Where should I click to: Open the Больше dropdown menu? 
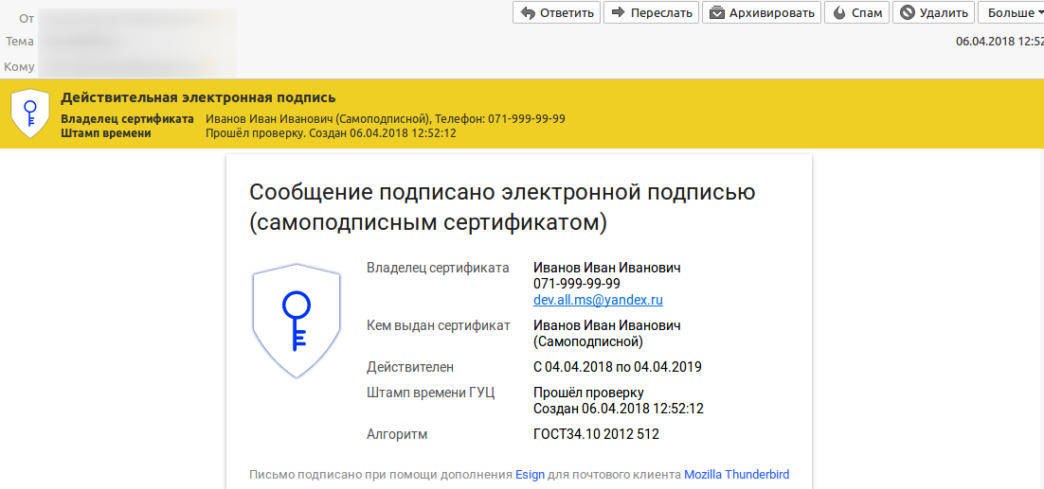[1011, 12]
